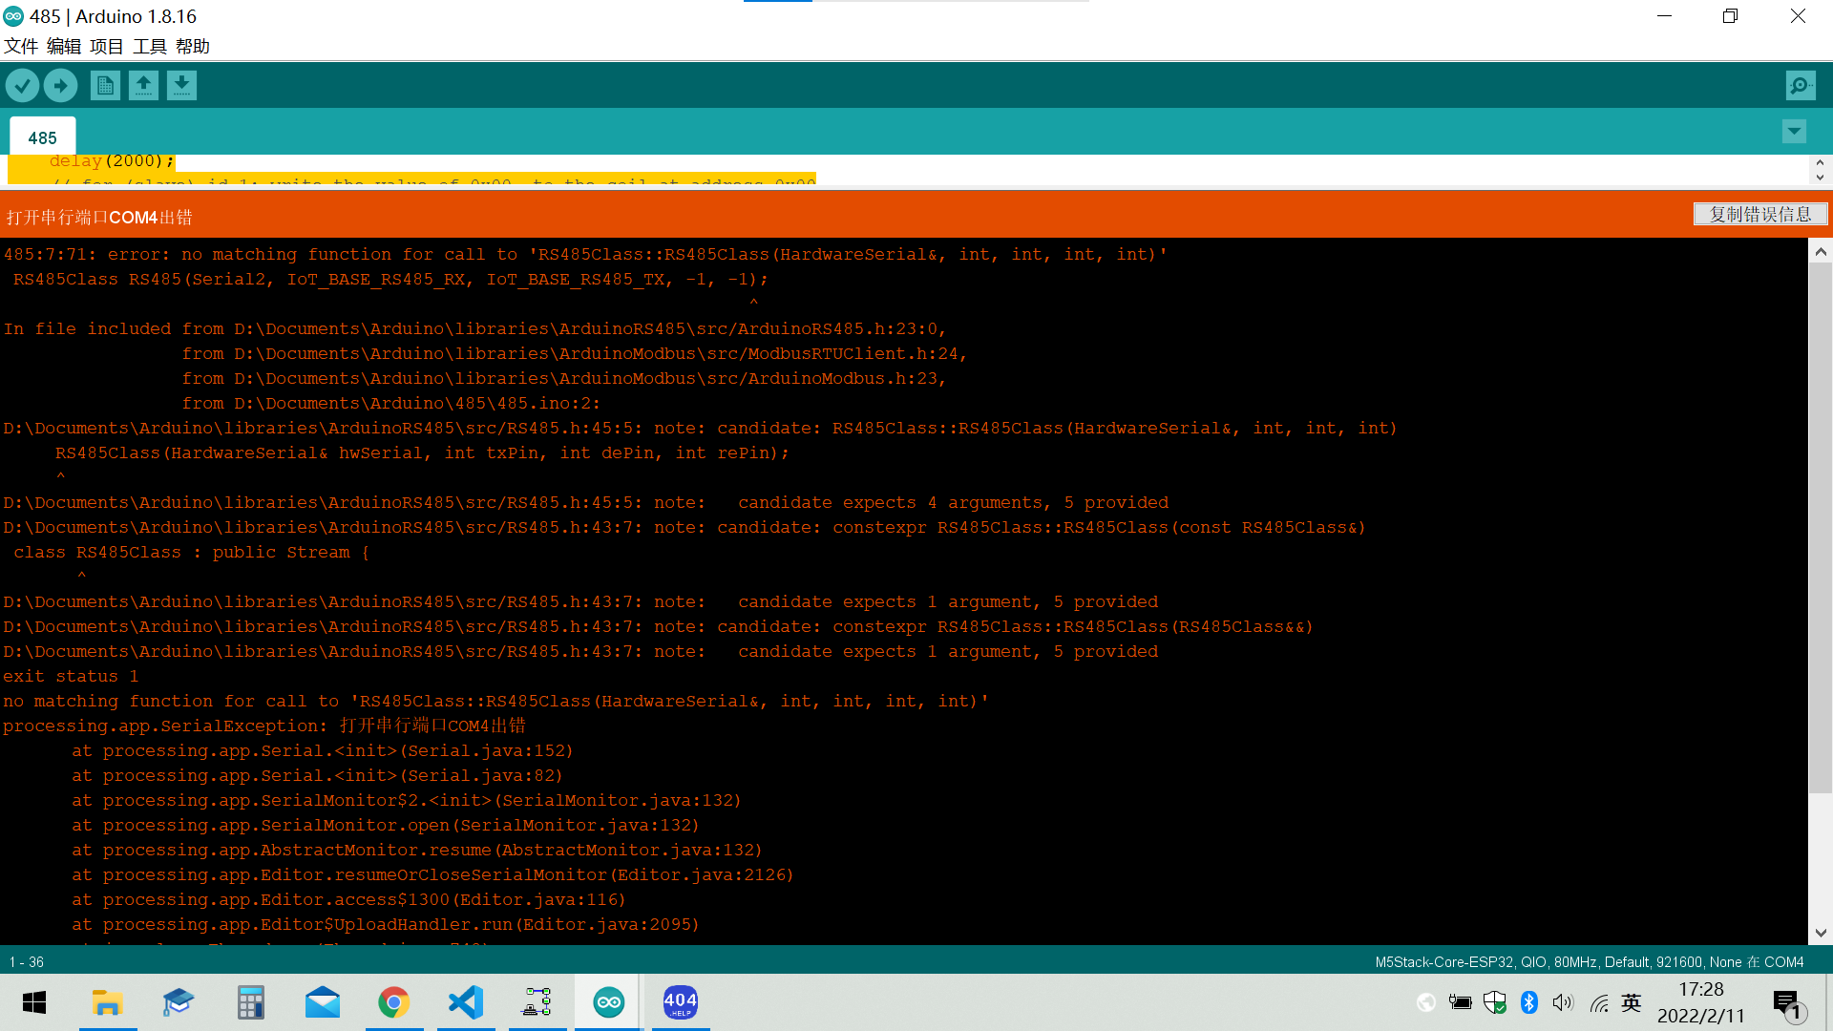This screenshot has width=1833, height=1031.
Task: Open Visual Studio Code from taskbar
Action: [466, 1002]
